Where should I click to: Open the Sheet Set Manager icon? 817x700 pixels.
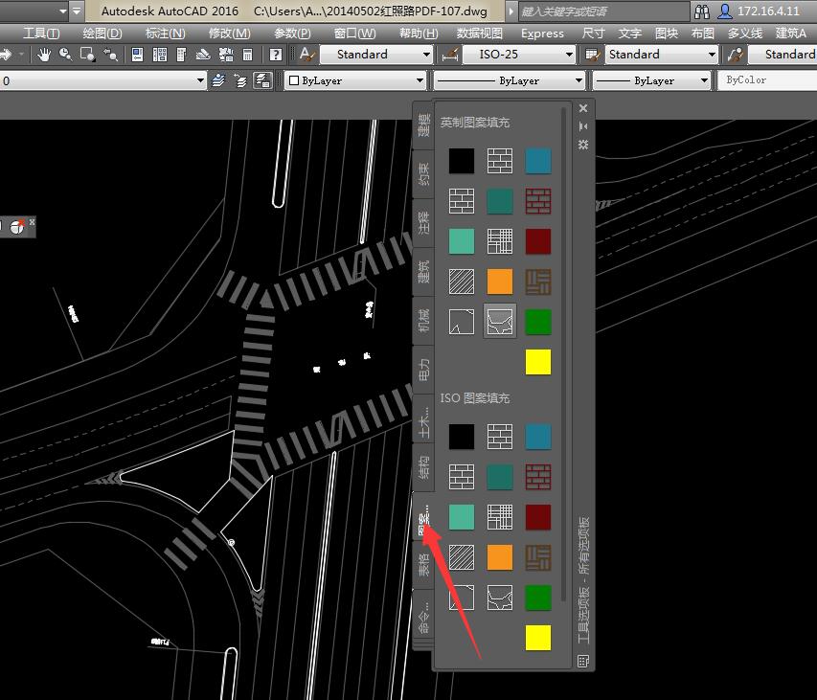(x=203, y=55)
